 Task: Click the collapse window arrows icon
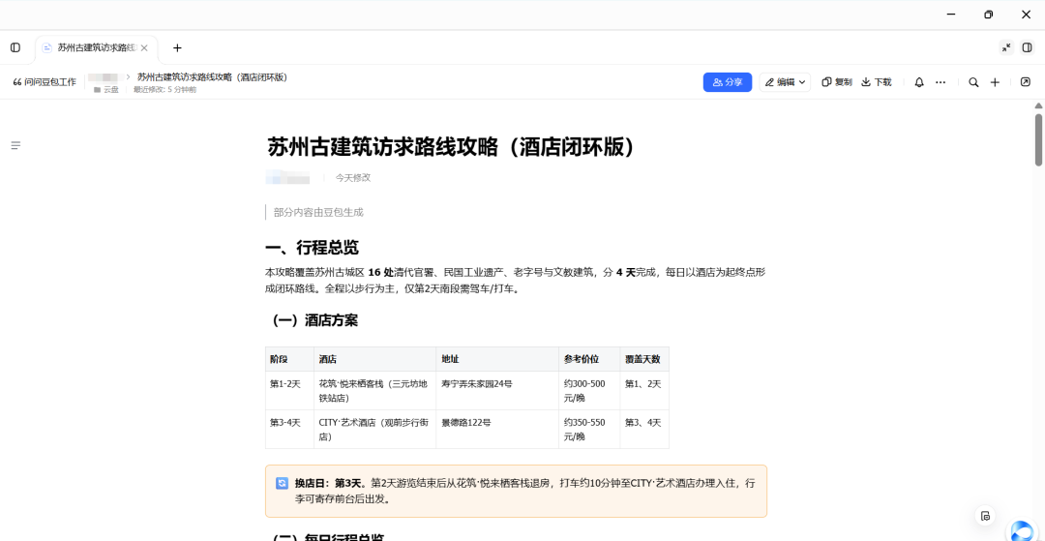(1006, 47)
